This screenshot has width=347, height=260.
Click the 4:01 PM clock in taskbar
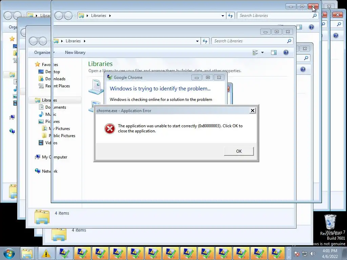coord(330,254)
